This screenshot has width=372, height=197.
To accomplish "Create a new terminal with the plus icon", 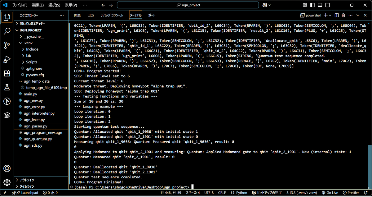I will (325, 15).
